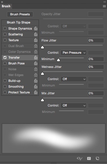Toggle the lock next to Smoothing
Image resolution: width=107 pixels, height=164 pixels.
pyautogui.click(x=36, y=86)
